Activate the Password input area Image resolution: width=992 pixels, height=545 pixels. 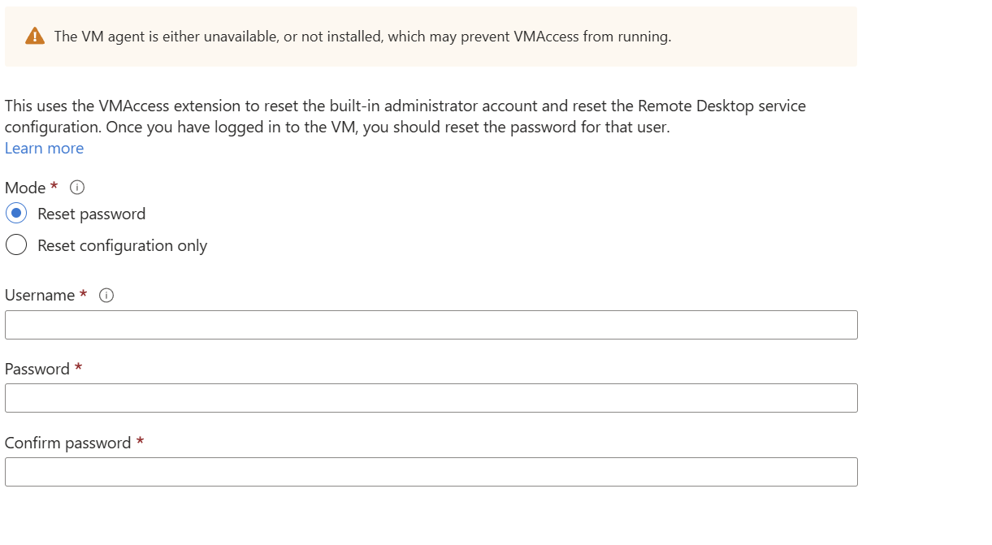[431, 397]
